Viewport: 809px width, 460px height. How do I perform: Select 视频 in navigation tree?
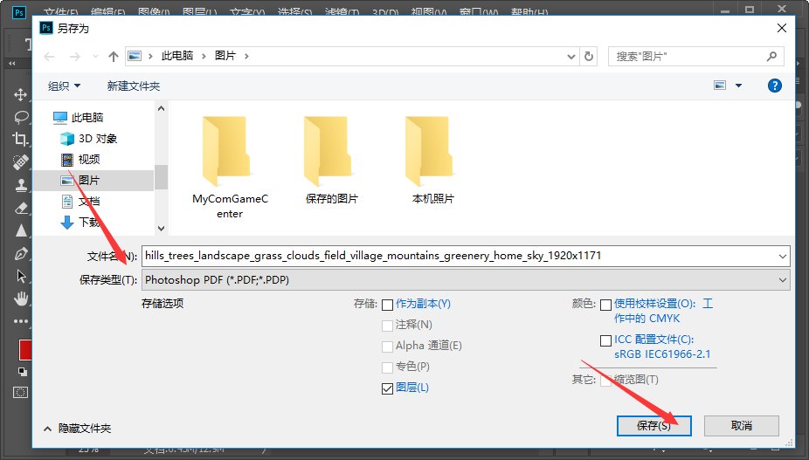click(80, 160)
